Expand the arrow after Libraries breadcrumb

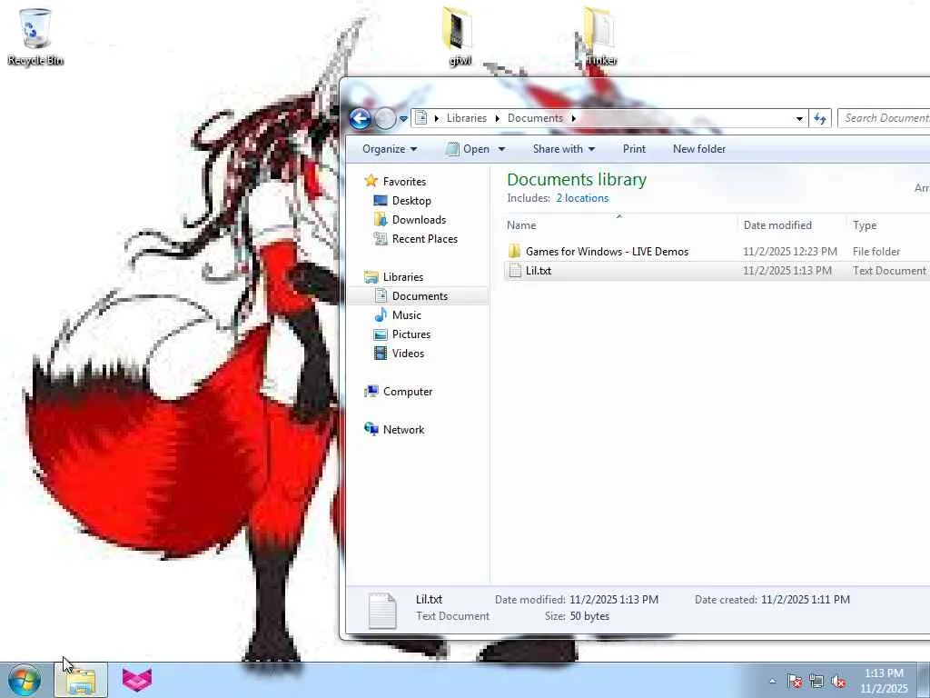click(497, 118)
